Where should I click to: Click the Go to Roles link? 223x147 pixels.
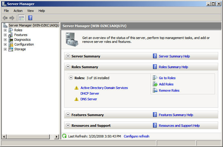167,78
